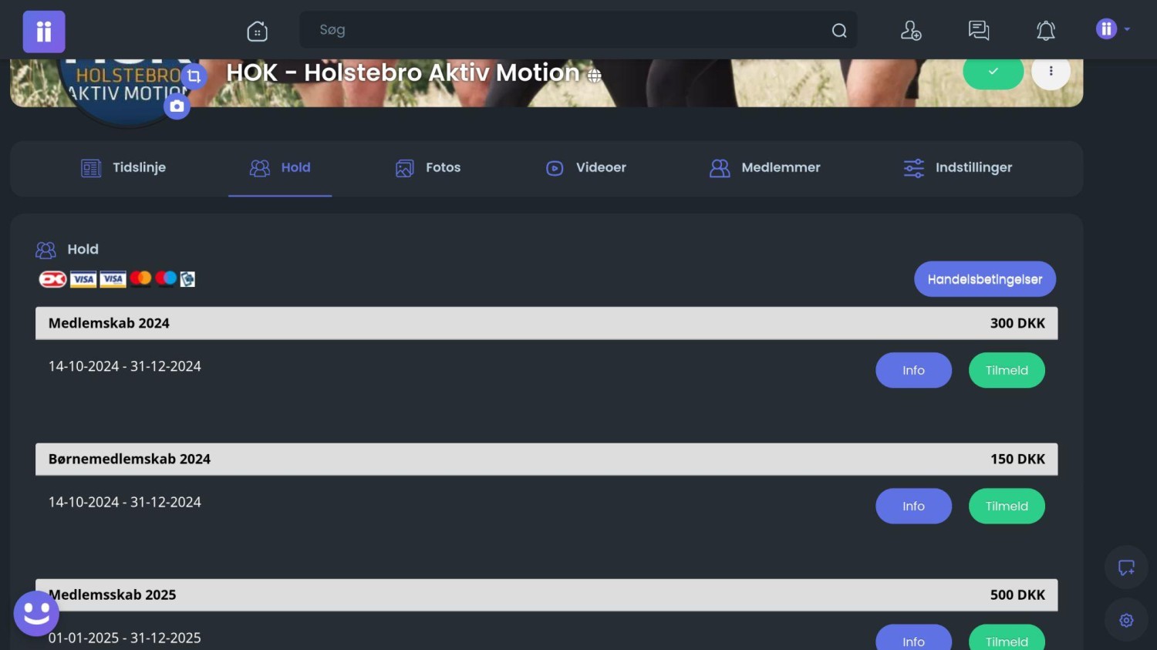Open the floating settings gear button
1157x650 pixels.
pos(1126,620)
